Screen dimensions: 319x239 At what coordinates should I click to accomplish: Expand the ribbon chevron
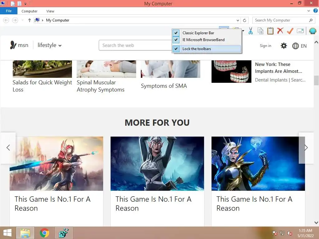click(x=309, y=11)
